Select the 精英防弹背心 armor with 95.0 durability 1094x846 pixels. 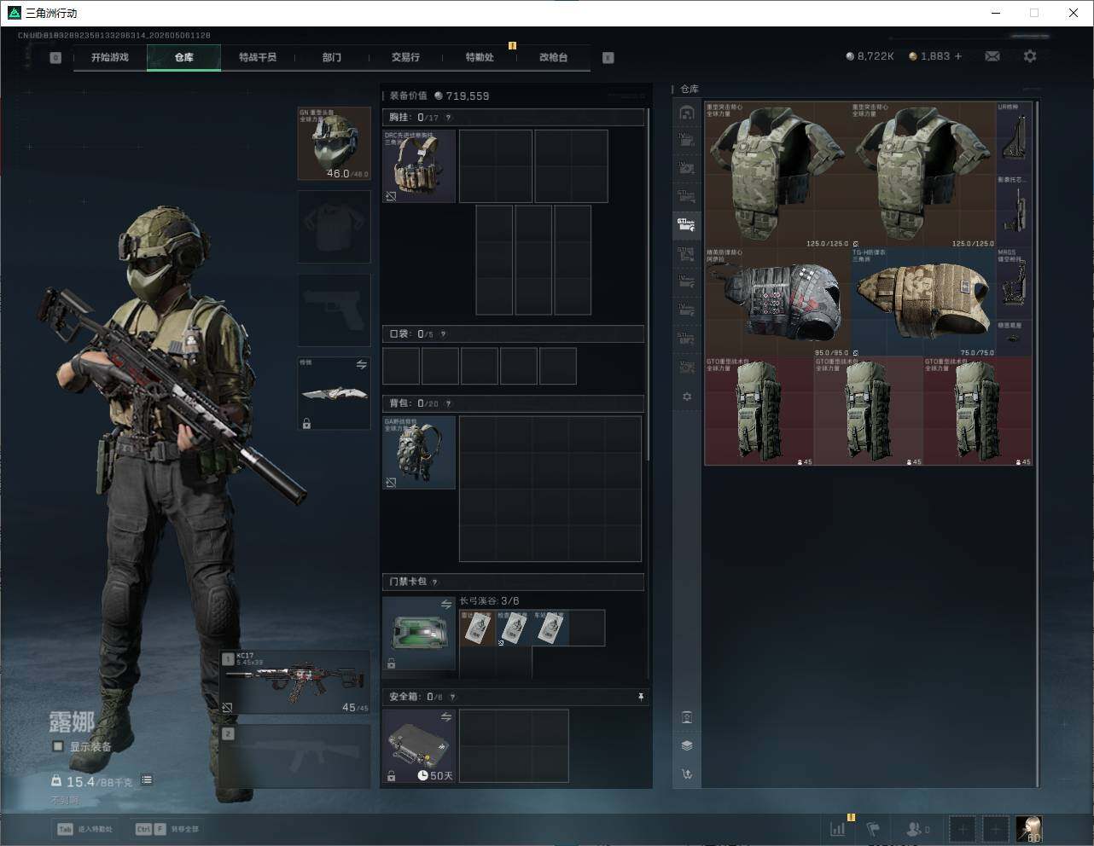tap(777, 302)
